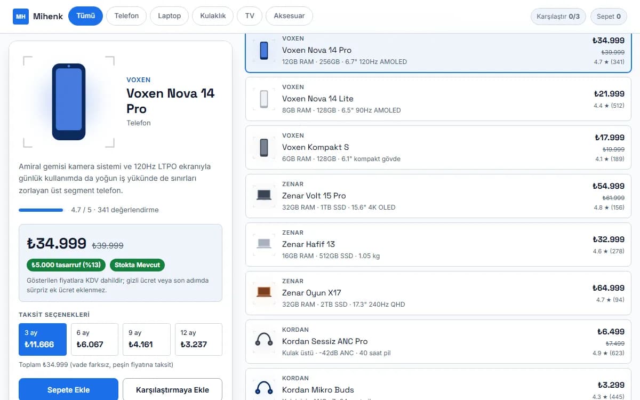Select the Zenar Volt 15 Pro laptop icon
The image size is (640, 400).
264,196
